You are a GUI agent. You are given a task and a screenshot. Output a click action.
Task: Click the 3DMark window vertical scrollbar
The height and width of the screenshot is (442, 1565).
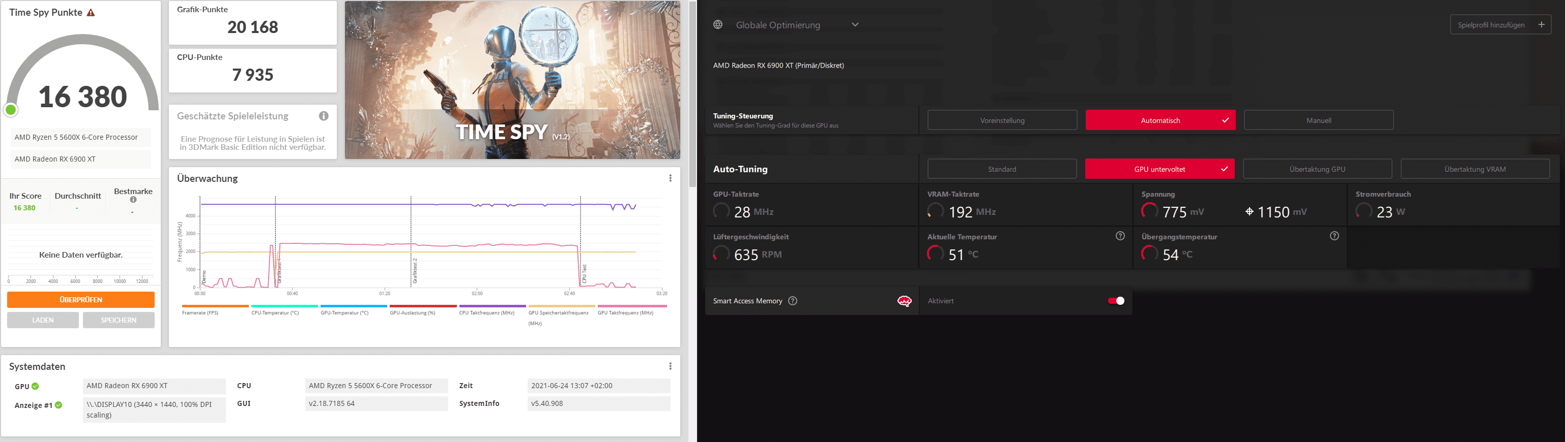692,94
